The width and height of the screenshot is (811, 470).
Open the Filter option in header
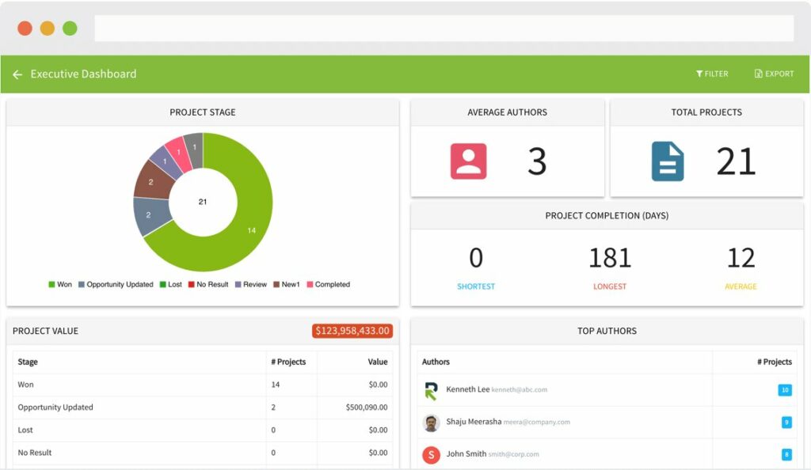712,74
